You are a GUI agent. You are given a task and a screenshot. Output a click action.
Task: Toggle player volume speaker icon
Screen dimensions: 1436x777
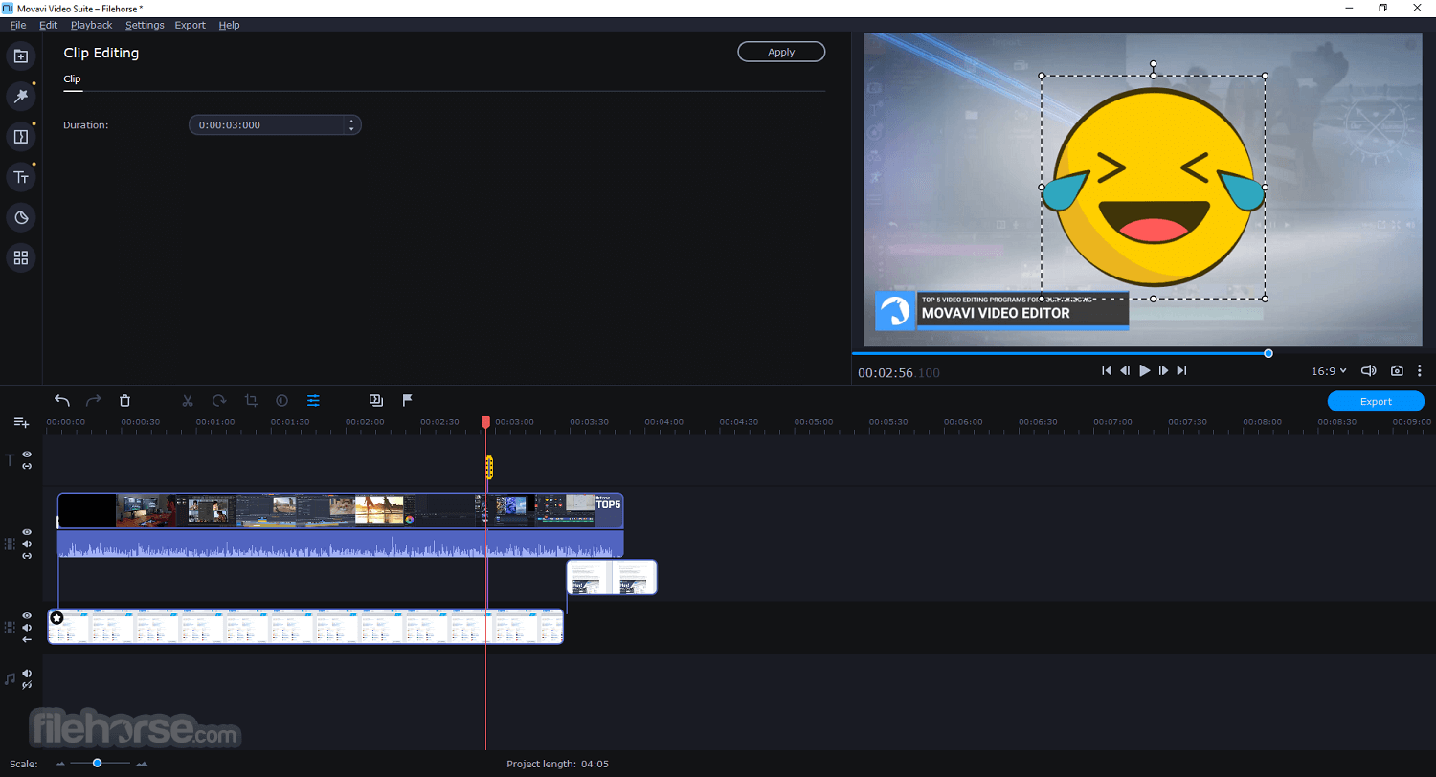tap(1369, 370)
